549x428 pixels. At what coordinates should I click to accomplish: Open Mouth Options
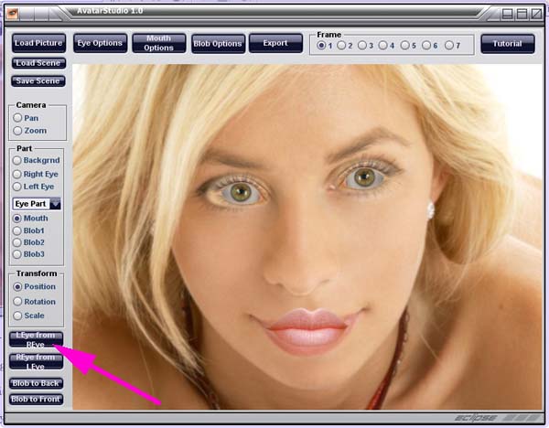159,43
